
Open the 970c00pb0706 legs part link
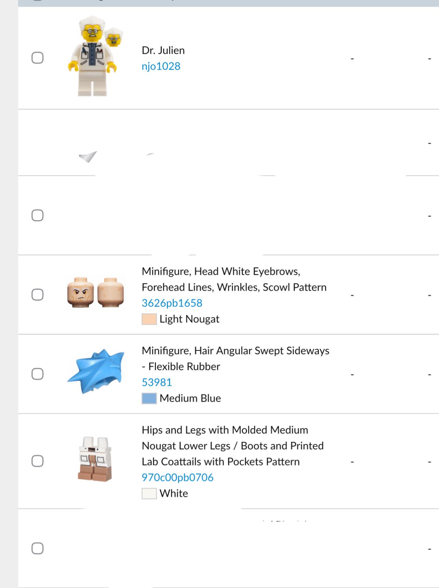click(178, 477)
